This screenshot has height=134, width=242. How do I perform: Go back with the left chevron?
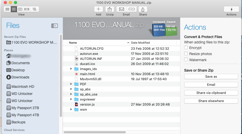[69, 25]
